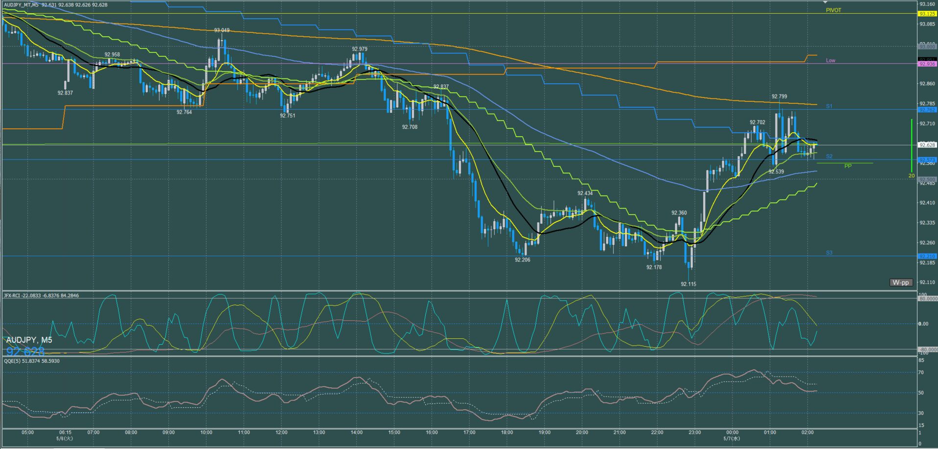Click the pink 92.936 price tag
This screenshot has width=938, height=449.
927,64
